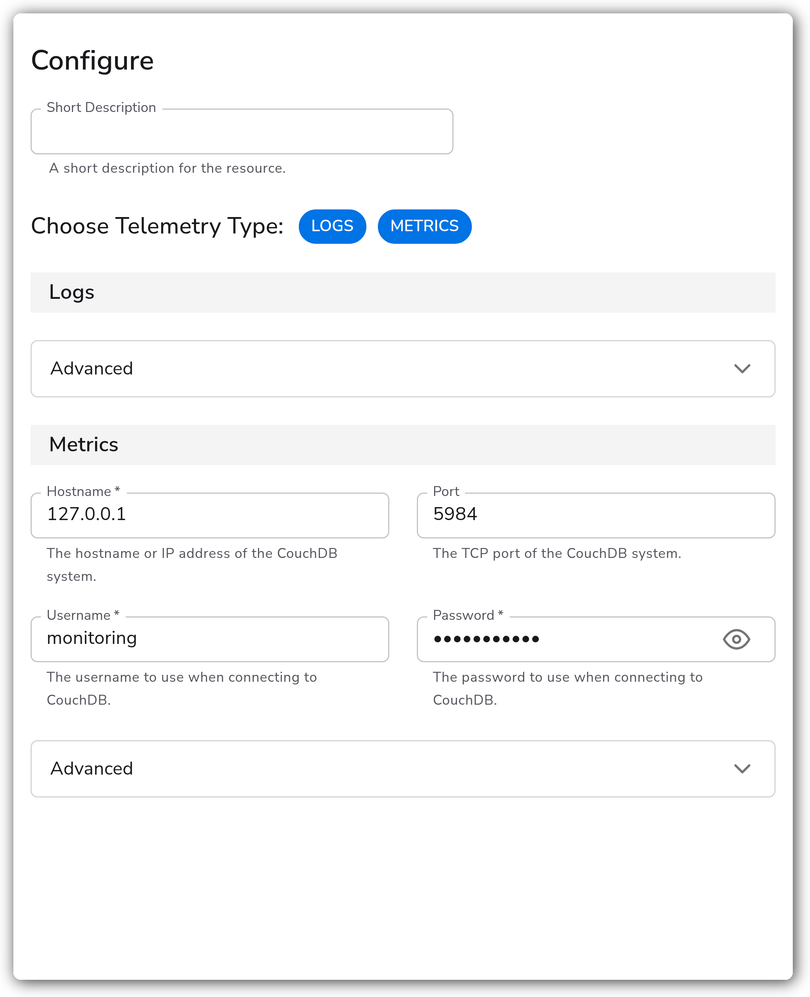Click the Hostname field showing 127.0.0.1

point(209,515)
